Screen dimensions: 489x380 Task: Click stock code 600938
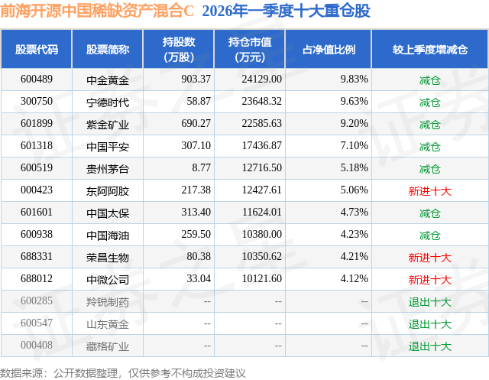(37, 234)
